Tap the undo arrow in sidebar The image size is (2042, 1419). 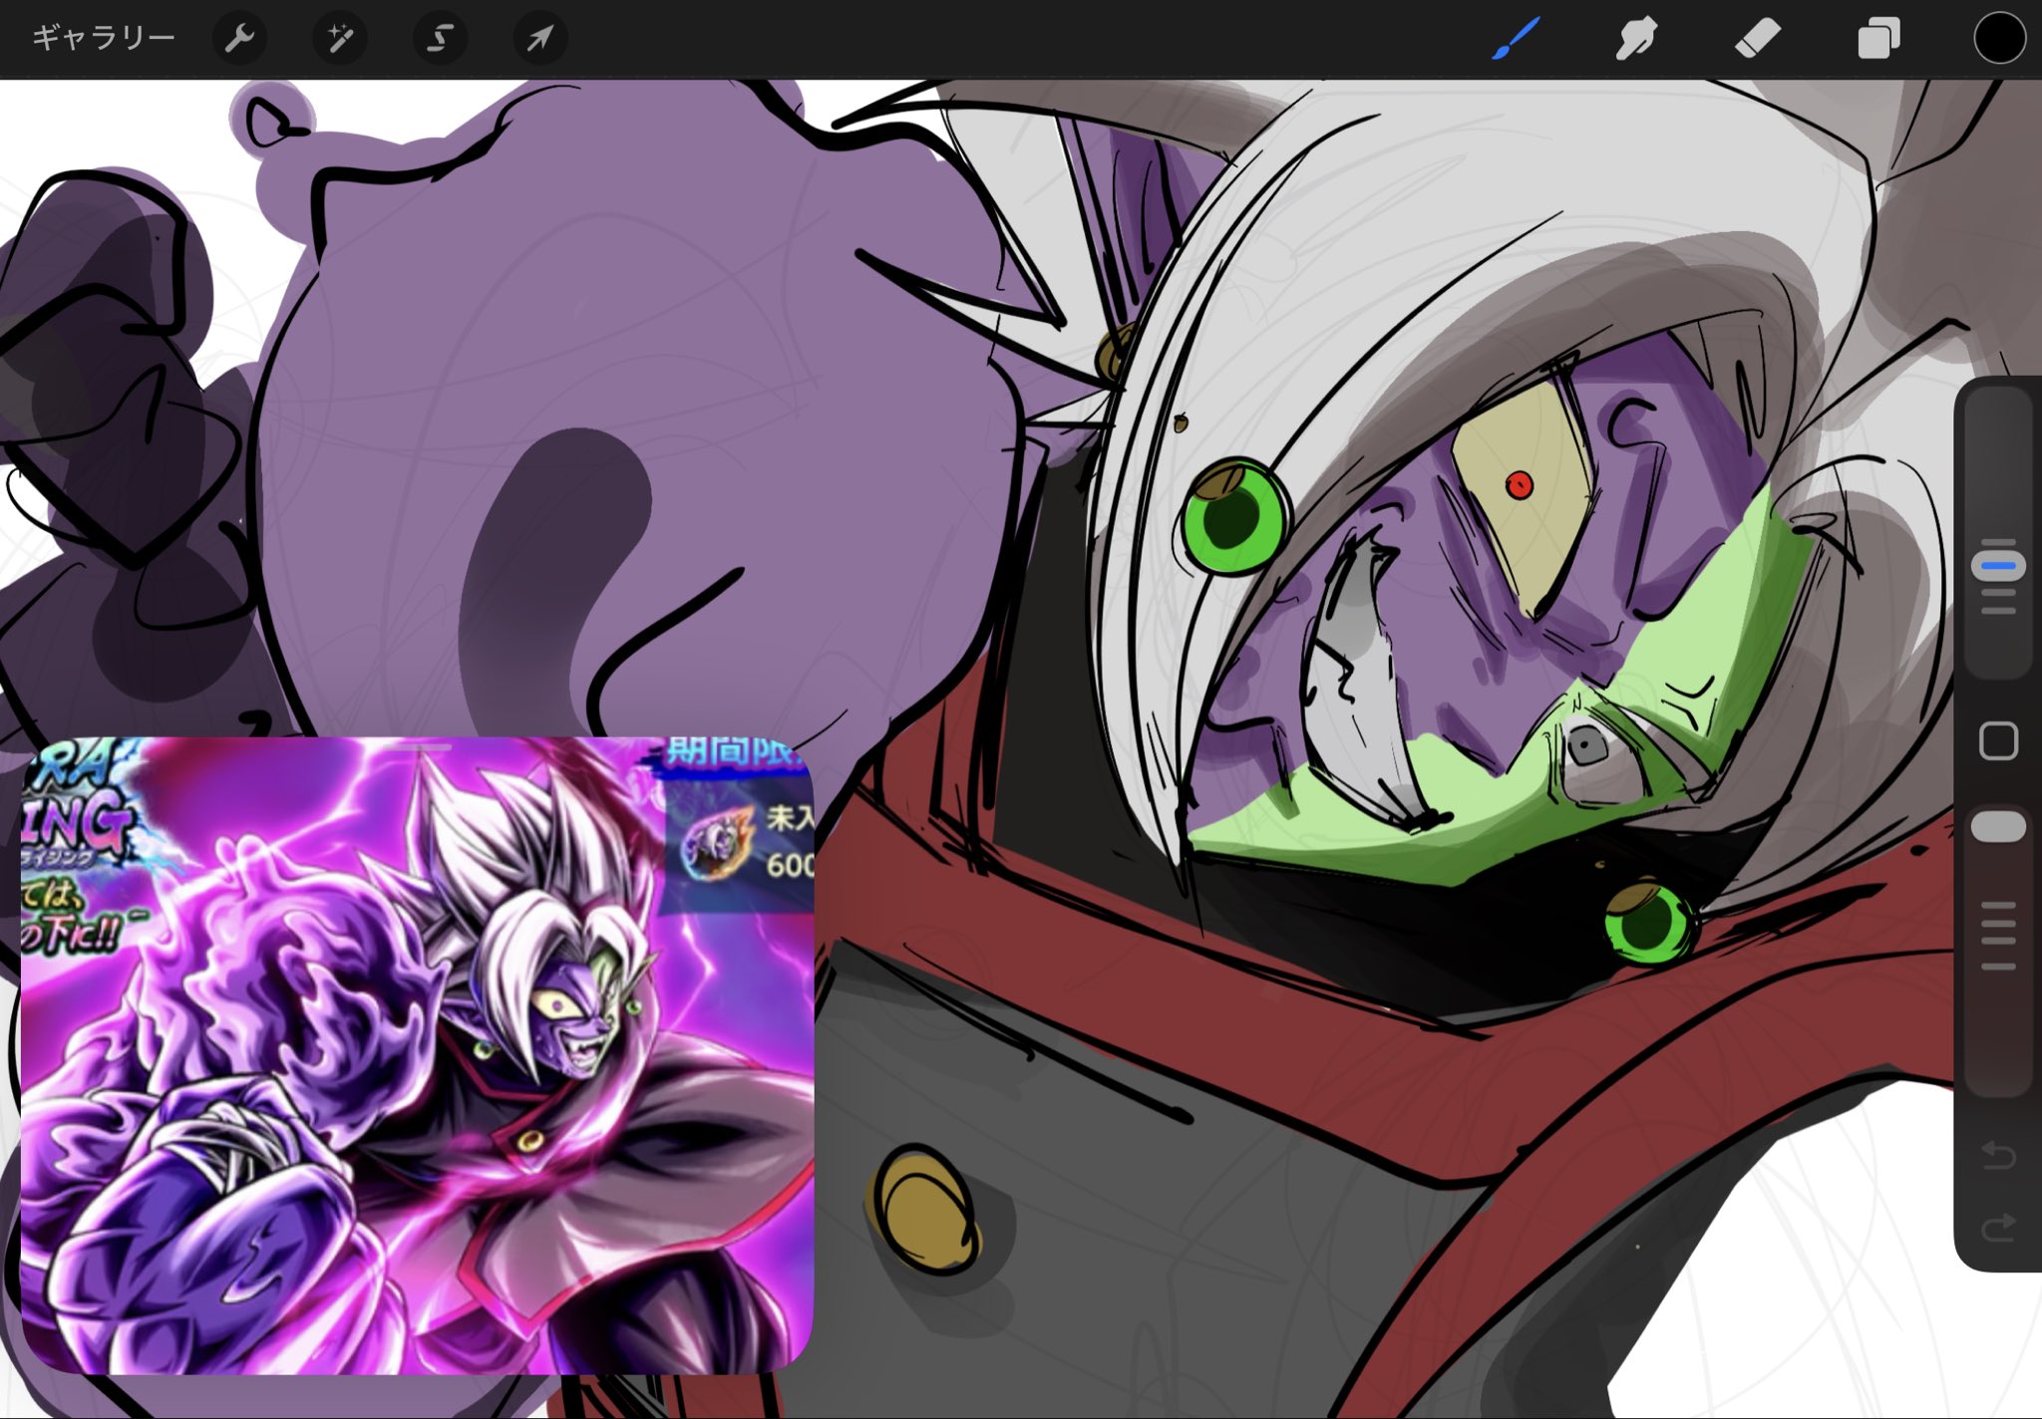tap(1998, 1156)
